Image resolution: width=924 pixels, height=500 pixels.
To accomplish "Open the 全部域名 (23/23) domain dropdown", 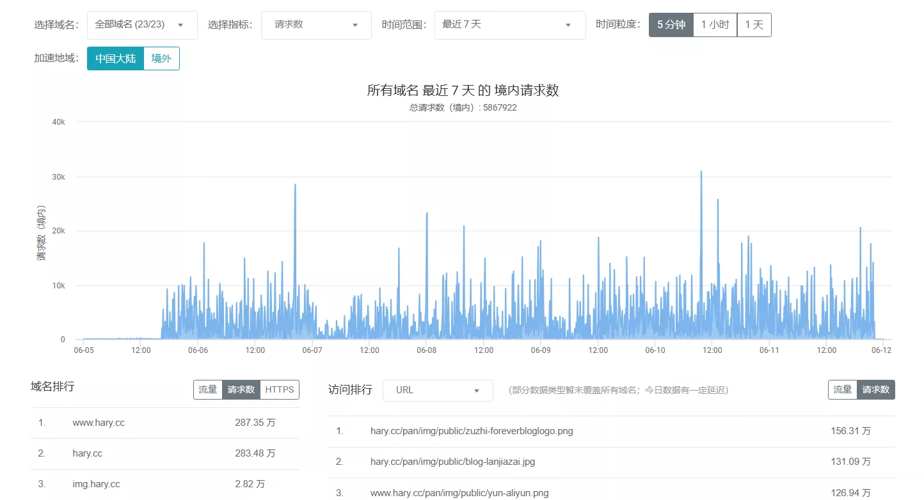I will tap(142, 25).
